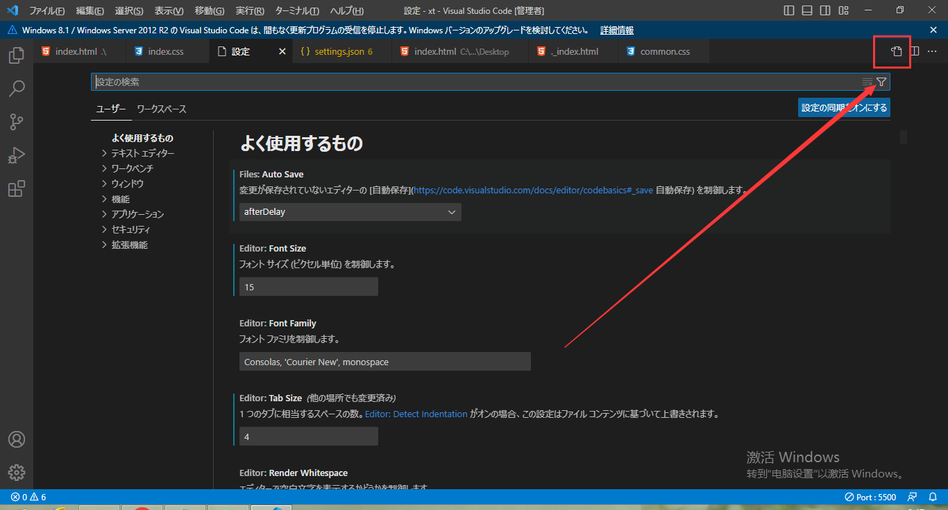This screenshot has width=948, height=510.
Task: Follow the Editor: Detect Indentation link
Action: tap(416, 414)
